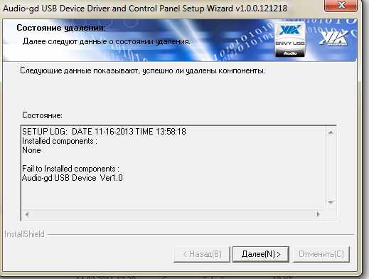Click 'Fail to Installed components :' line
369x279 pixels.
(70, 169)
